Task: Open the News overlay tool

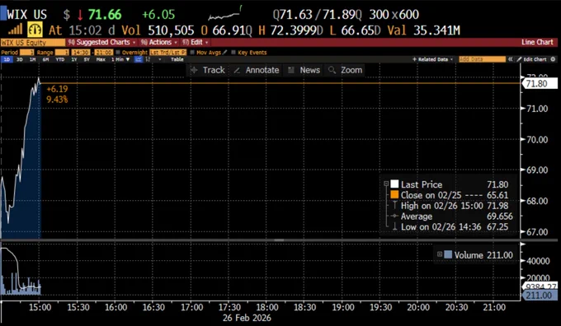Action: (304, 70)
